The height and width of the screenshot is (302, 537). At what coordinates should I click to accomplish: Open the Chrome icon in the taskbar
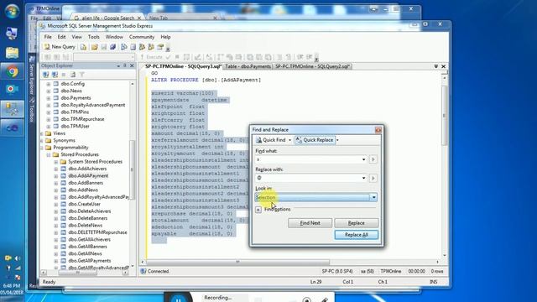point(12,71)
